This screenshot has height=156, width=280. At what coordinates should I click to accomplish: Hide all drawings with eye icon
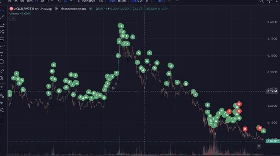(2, 110)
